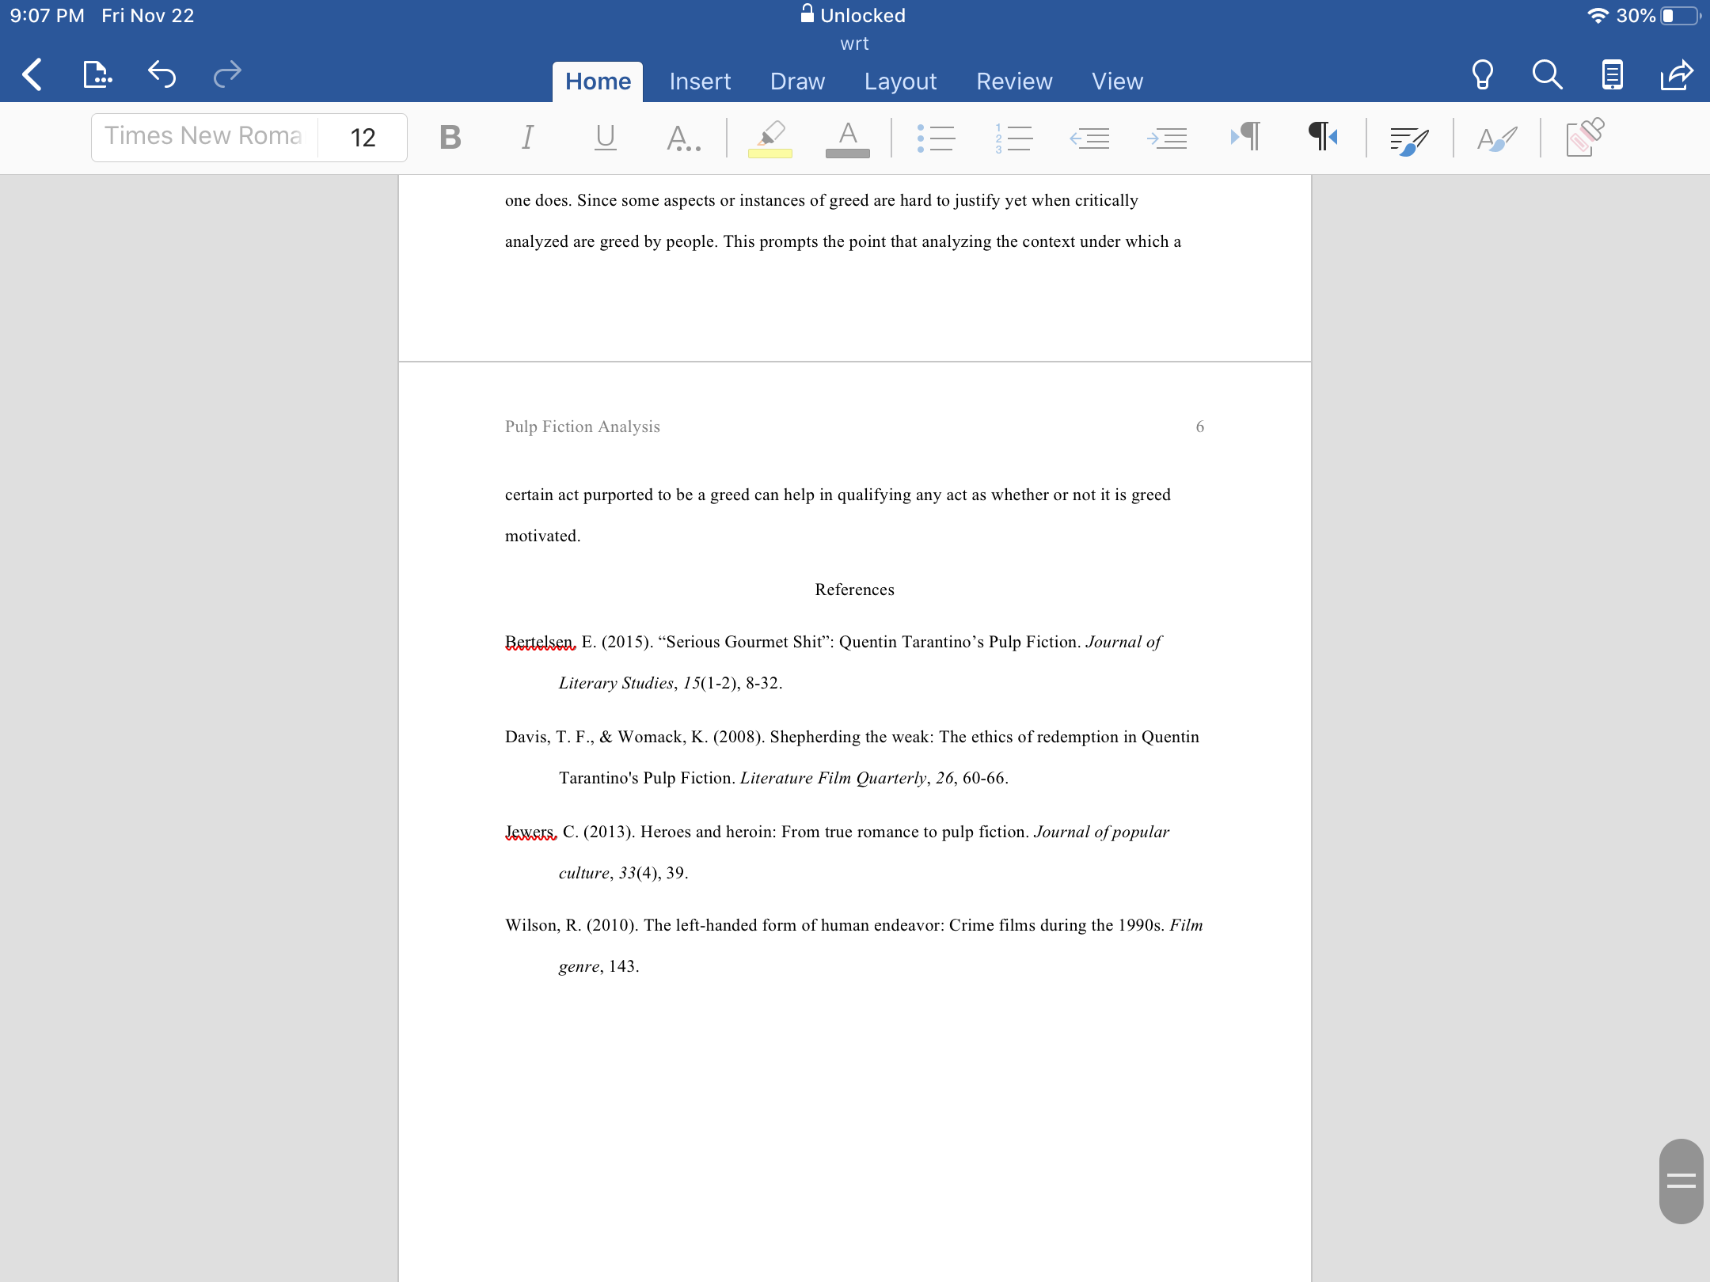
Task: Switch to the Review tab
Action: click(x=1014, y=82)
